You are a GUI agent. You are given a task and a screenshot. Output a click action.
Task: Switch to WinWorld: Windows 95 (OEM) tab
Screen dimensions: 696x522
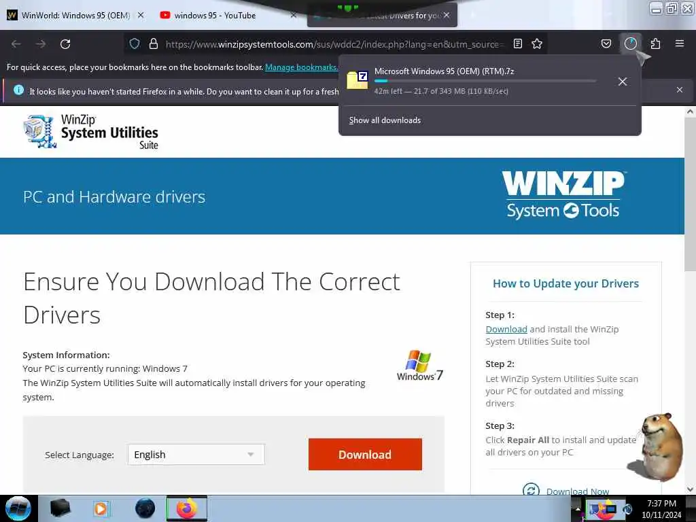[75, 15]
